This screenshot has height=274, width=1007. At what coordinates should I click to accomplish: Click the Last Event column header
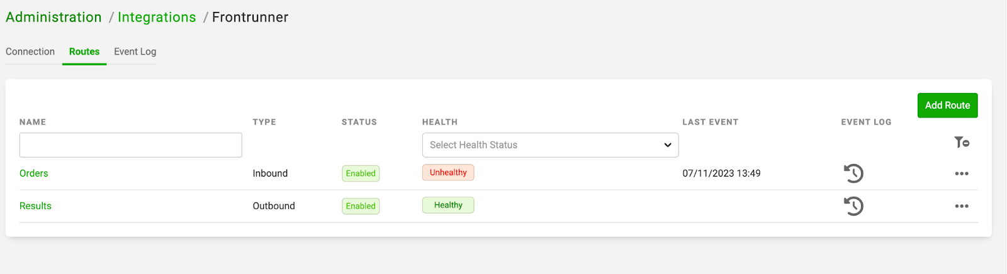click(710, 122)
